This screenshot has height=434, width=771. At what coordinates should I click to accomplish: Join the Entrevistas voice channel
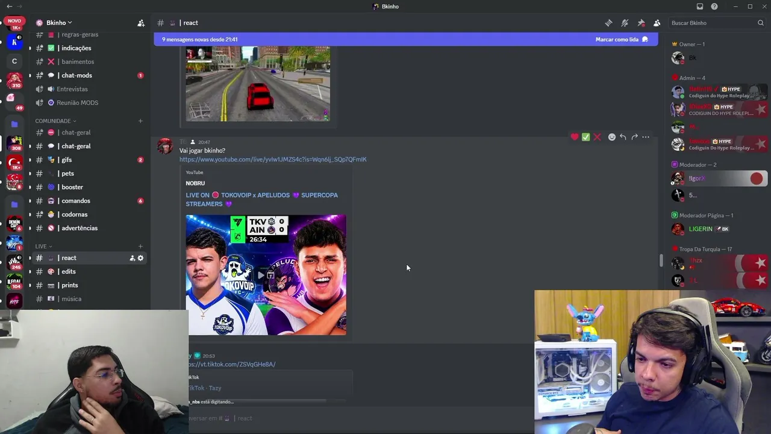click(x=89, y=89)
